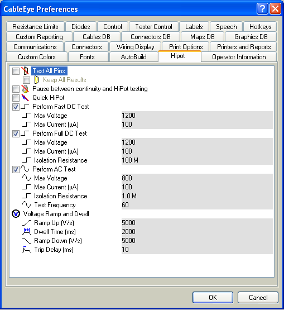Click the Full DC Isolation Resistance step icon
The width and height of the screenshot is (284, 310).
27,160
